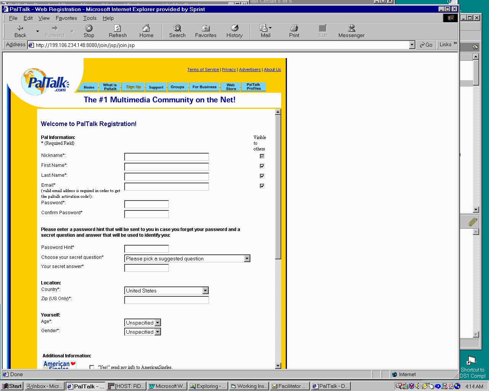
Task: Click registration form scrollbar up arrow
Action: tap(278, 112)
